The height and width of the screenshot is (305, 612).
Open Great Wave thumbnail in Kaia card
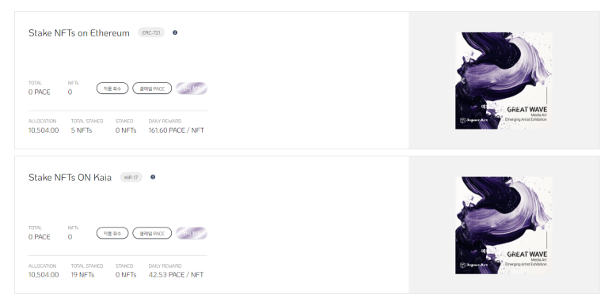coord(504,225)
